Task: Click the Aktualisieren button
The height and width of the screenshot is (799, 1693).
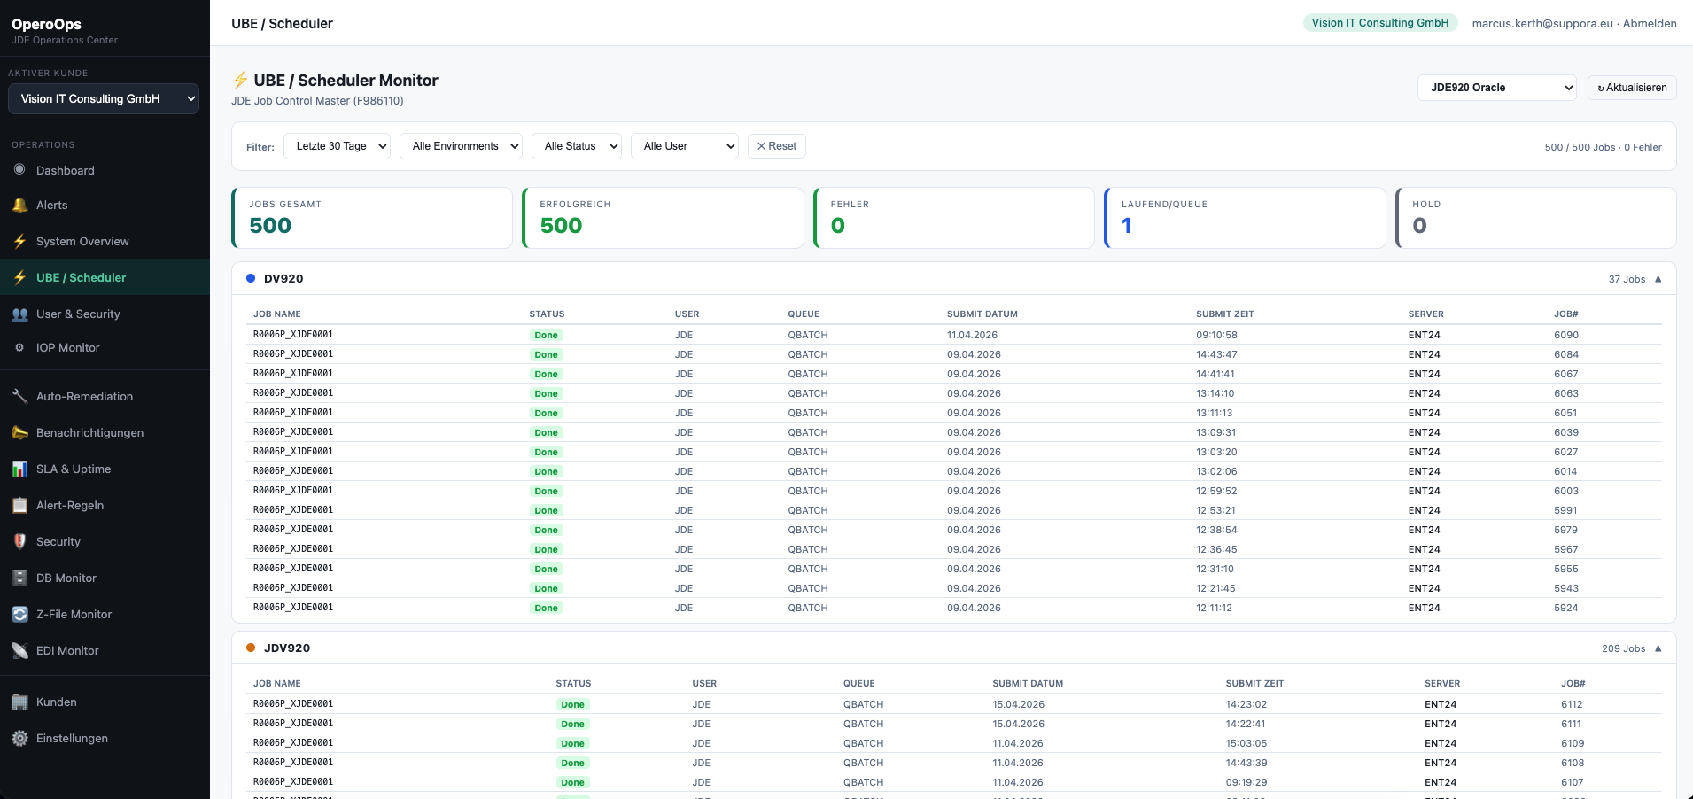Action: click(1631, 88)
